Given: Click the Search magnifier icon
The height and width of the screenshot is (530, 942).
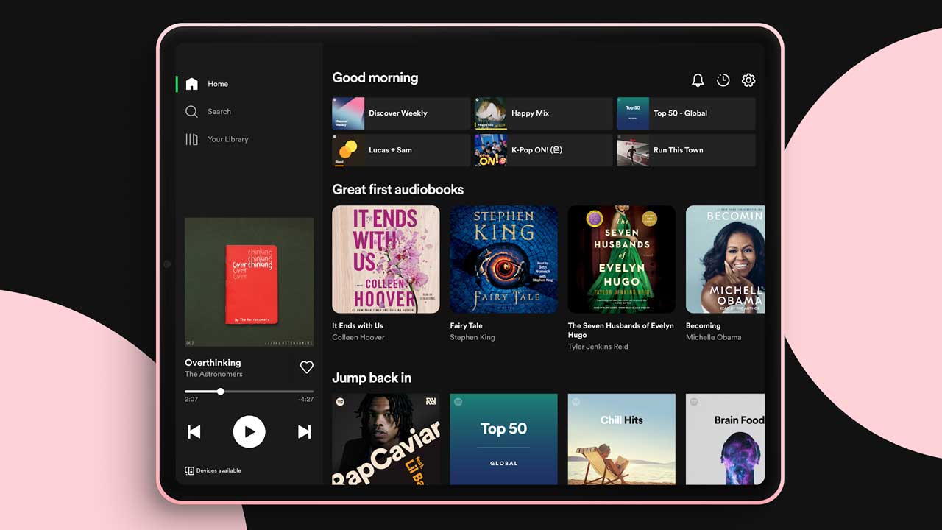Looking at the screenshot, I should point(191,112).
